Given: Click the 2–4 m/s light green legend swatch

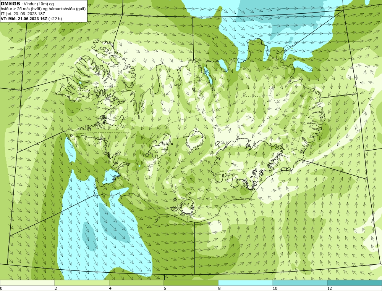Looking at the screenshot, I should 82,283.
